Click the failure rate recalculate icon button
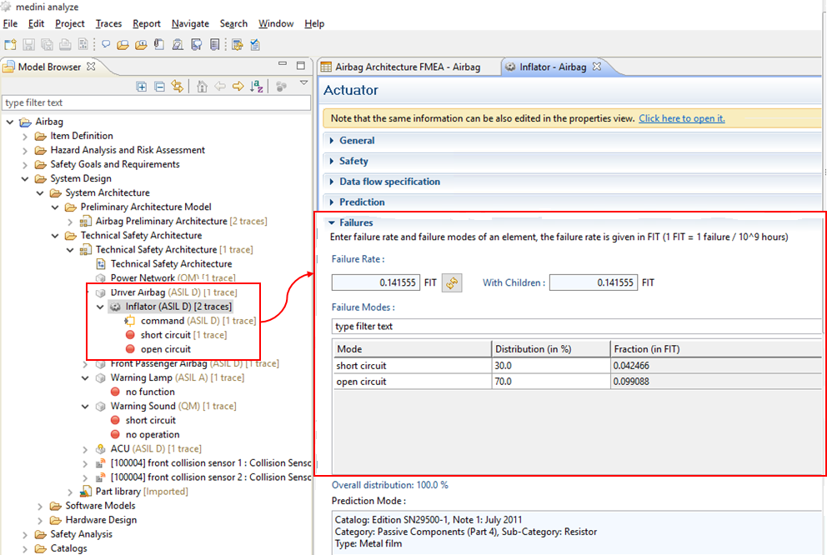The image size is (827, 555). [x=452, y=283]
